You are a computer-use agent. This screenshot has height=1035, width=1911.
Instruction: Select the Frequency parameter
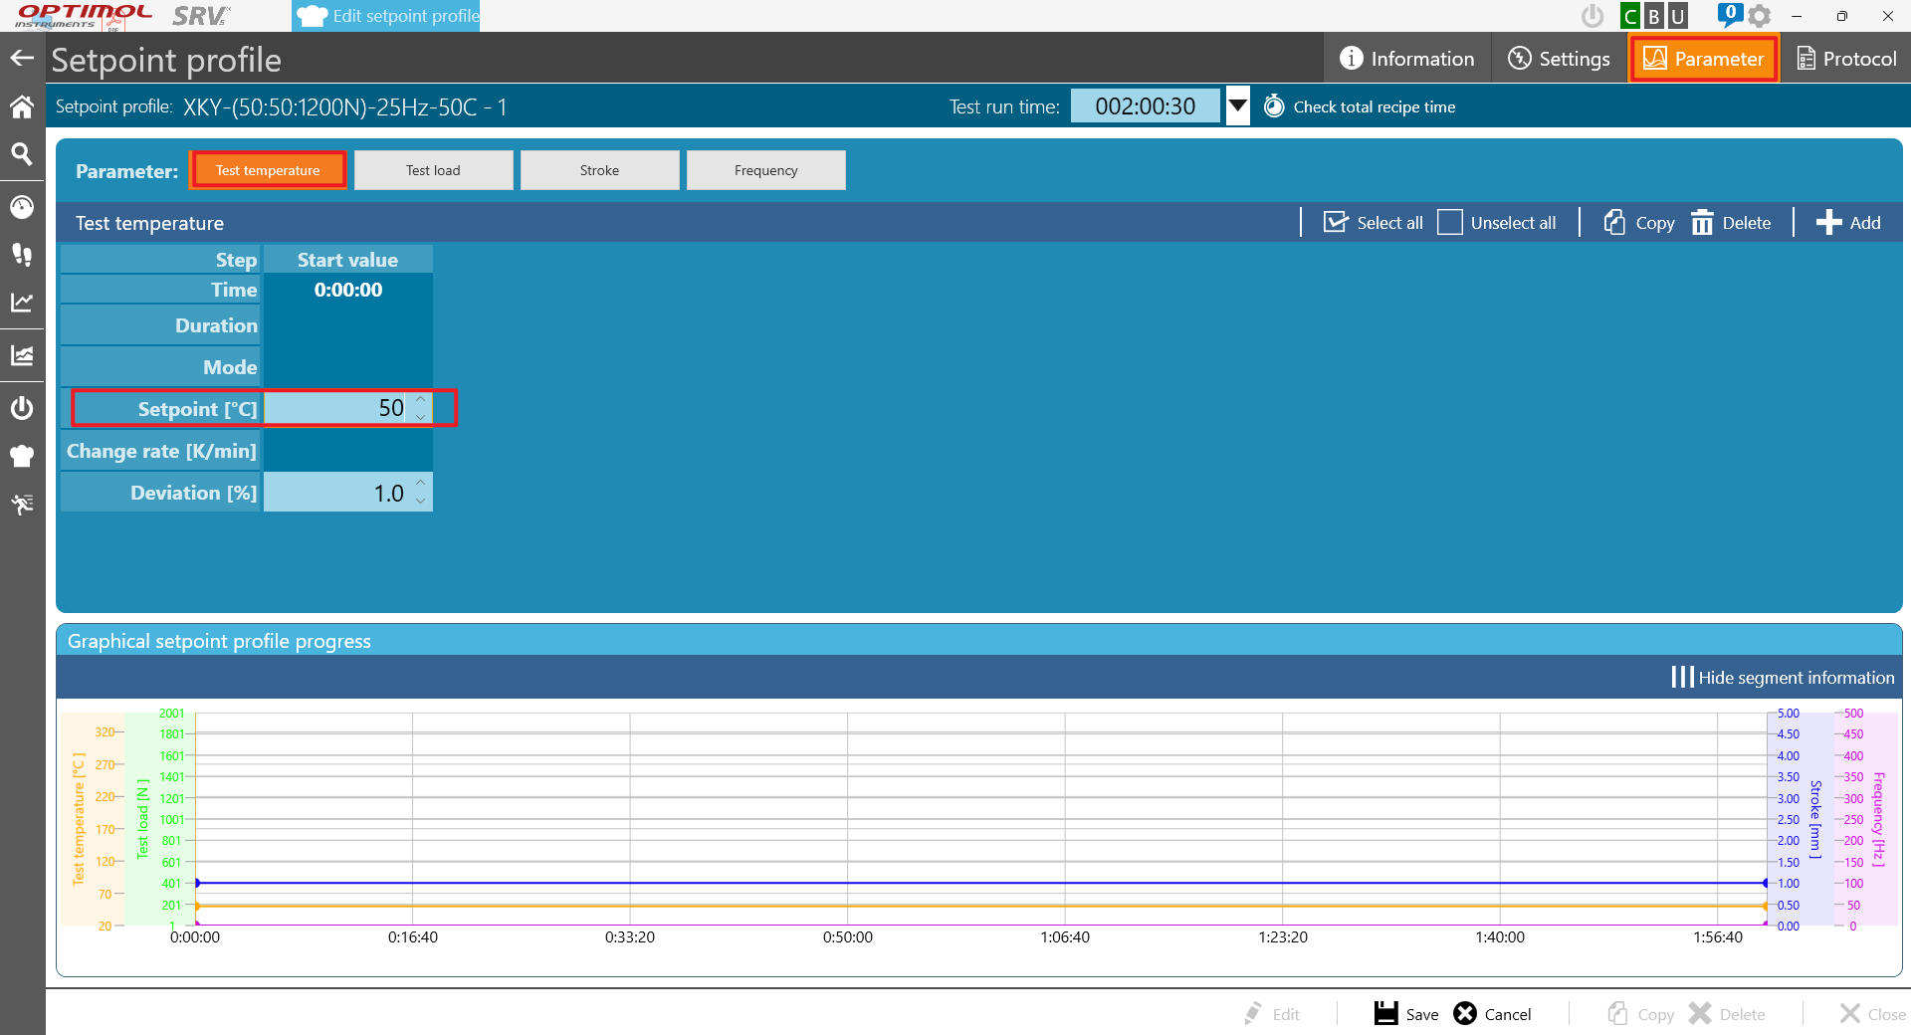coord(766,170)
